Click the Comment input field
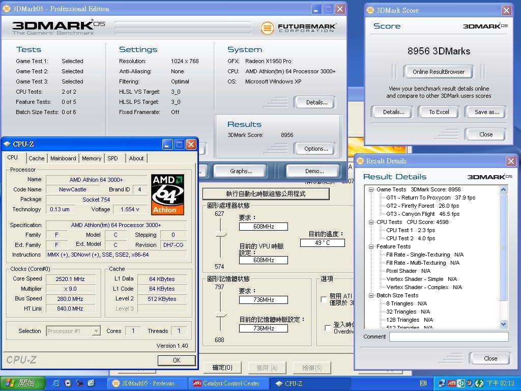521x391 pixels. point(448,337)
